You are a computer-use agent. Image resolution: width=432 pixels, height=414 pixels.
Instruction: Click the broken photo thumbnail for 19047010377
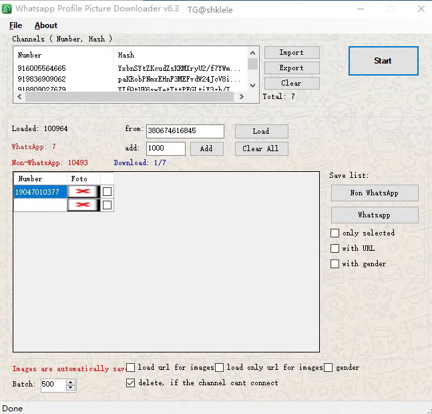pos(83,192)
